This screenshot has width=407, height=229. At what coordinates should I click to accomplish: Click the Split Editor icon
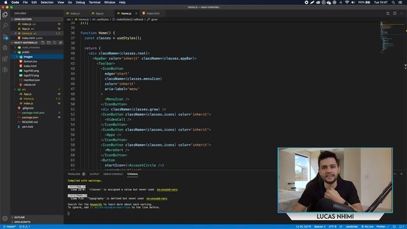(395, 13)
